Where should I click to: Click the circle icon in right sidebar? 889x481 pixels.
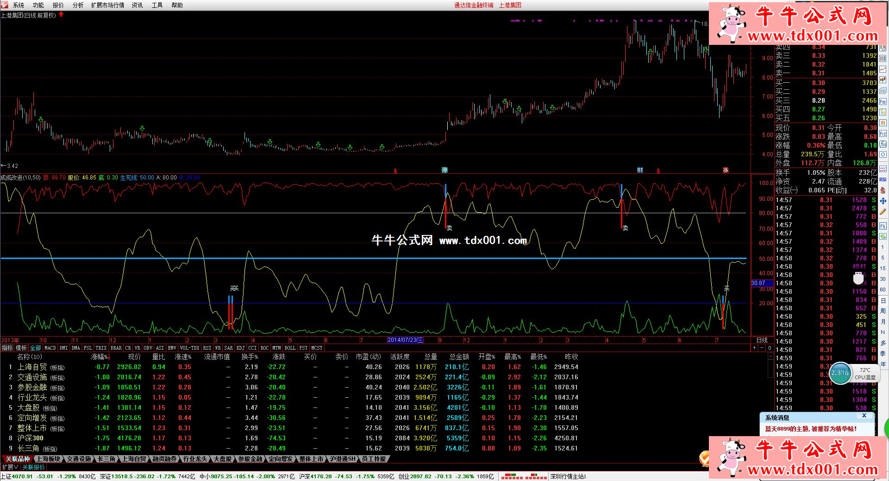click(883, 154)
